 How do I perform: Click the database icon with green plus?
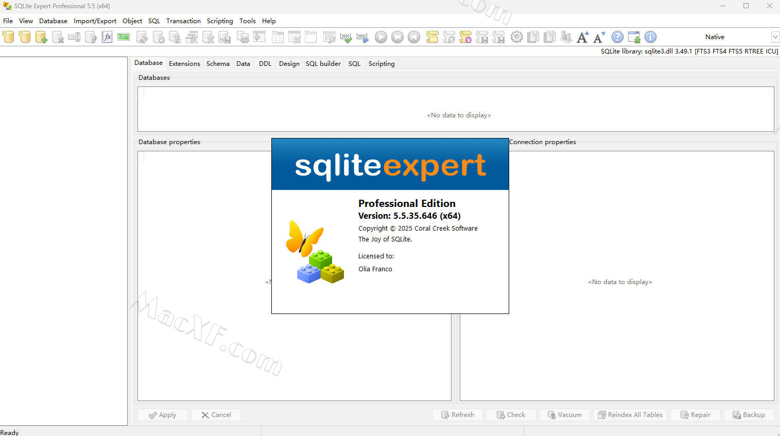(x=41, y=37)
